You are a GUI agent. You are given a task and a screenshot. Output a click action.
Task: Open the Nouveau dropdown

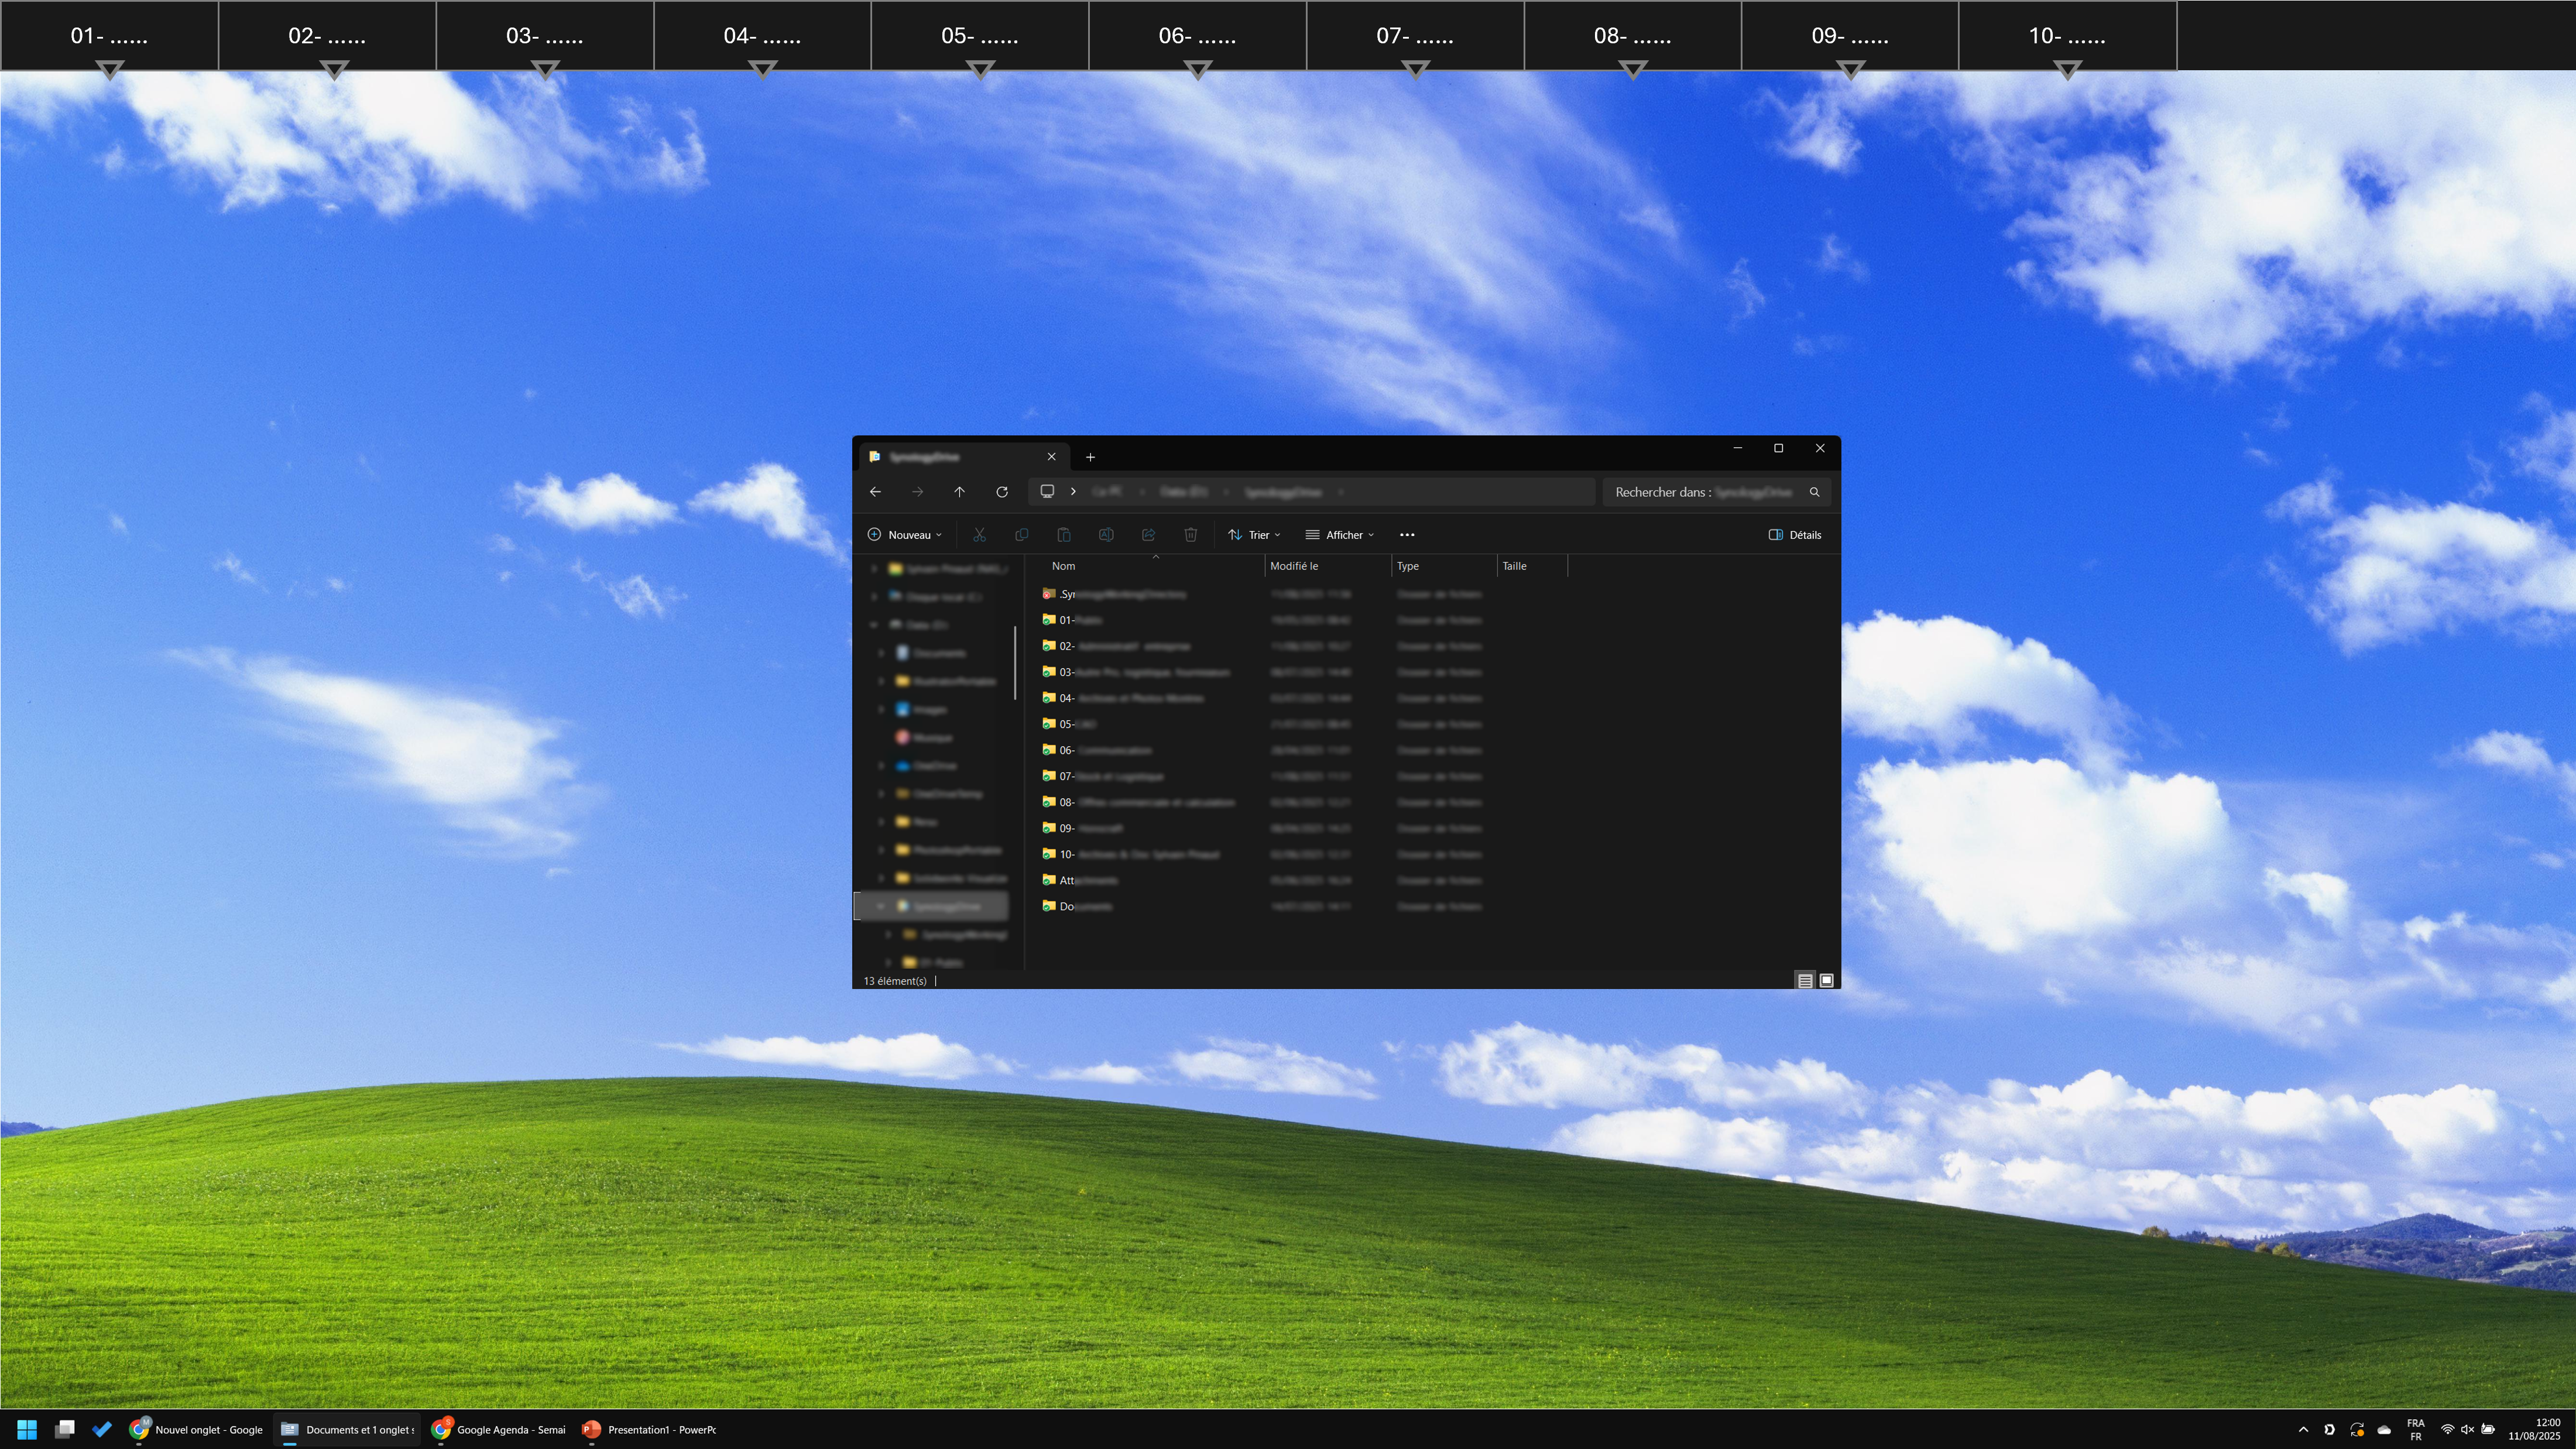coord(904,535)
